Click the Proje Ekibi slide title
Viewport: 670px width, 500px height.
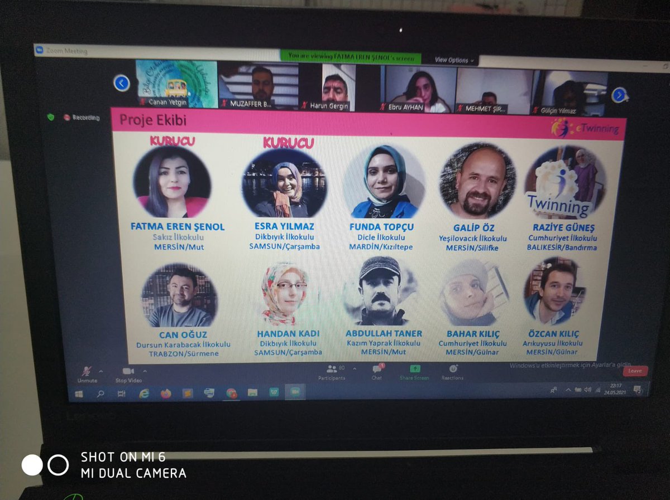[153, 120]
